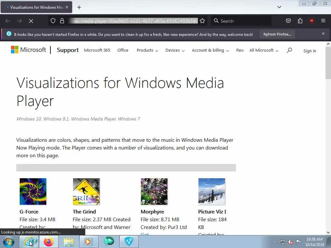
Task: Open the site search magnifier
Action: click(289, 50)
